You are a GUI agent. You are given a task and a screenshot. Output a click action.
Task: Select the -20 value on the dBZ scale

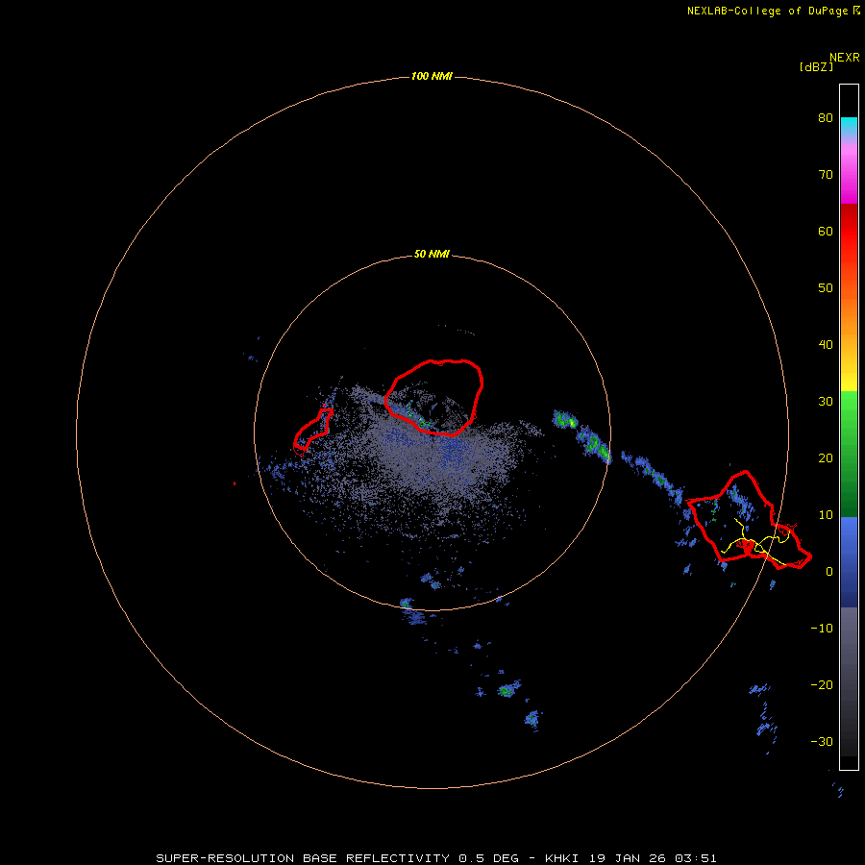(822, 685)
